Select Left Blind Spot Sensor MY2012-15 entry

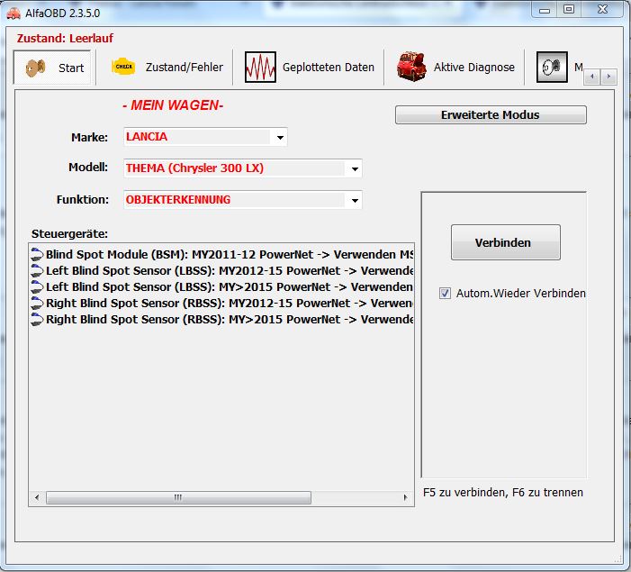point(225,270)
